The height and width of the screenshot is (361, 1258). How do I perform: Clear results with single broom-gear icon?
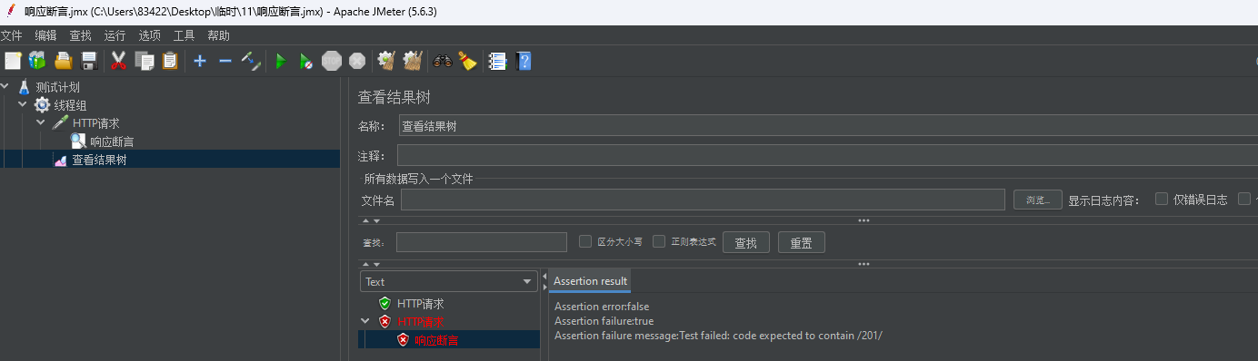386,61
